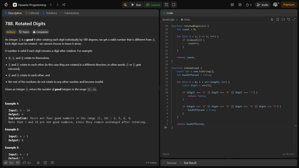Viewport: 299px width, 168px height.
Task: Open the JavaScript language dropdown
Action: tap(170, 19)
